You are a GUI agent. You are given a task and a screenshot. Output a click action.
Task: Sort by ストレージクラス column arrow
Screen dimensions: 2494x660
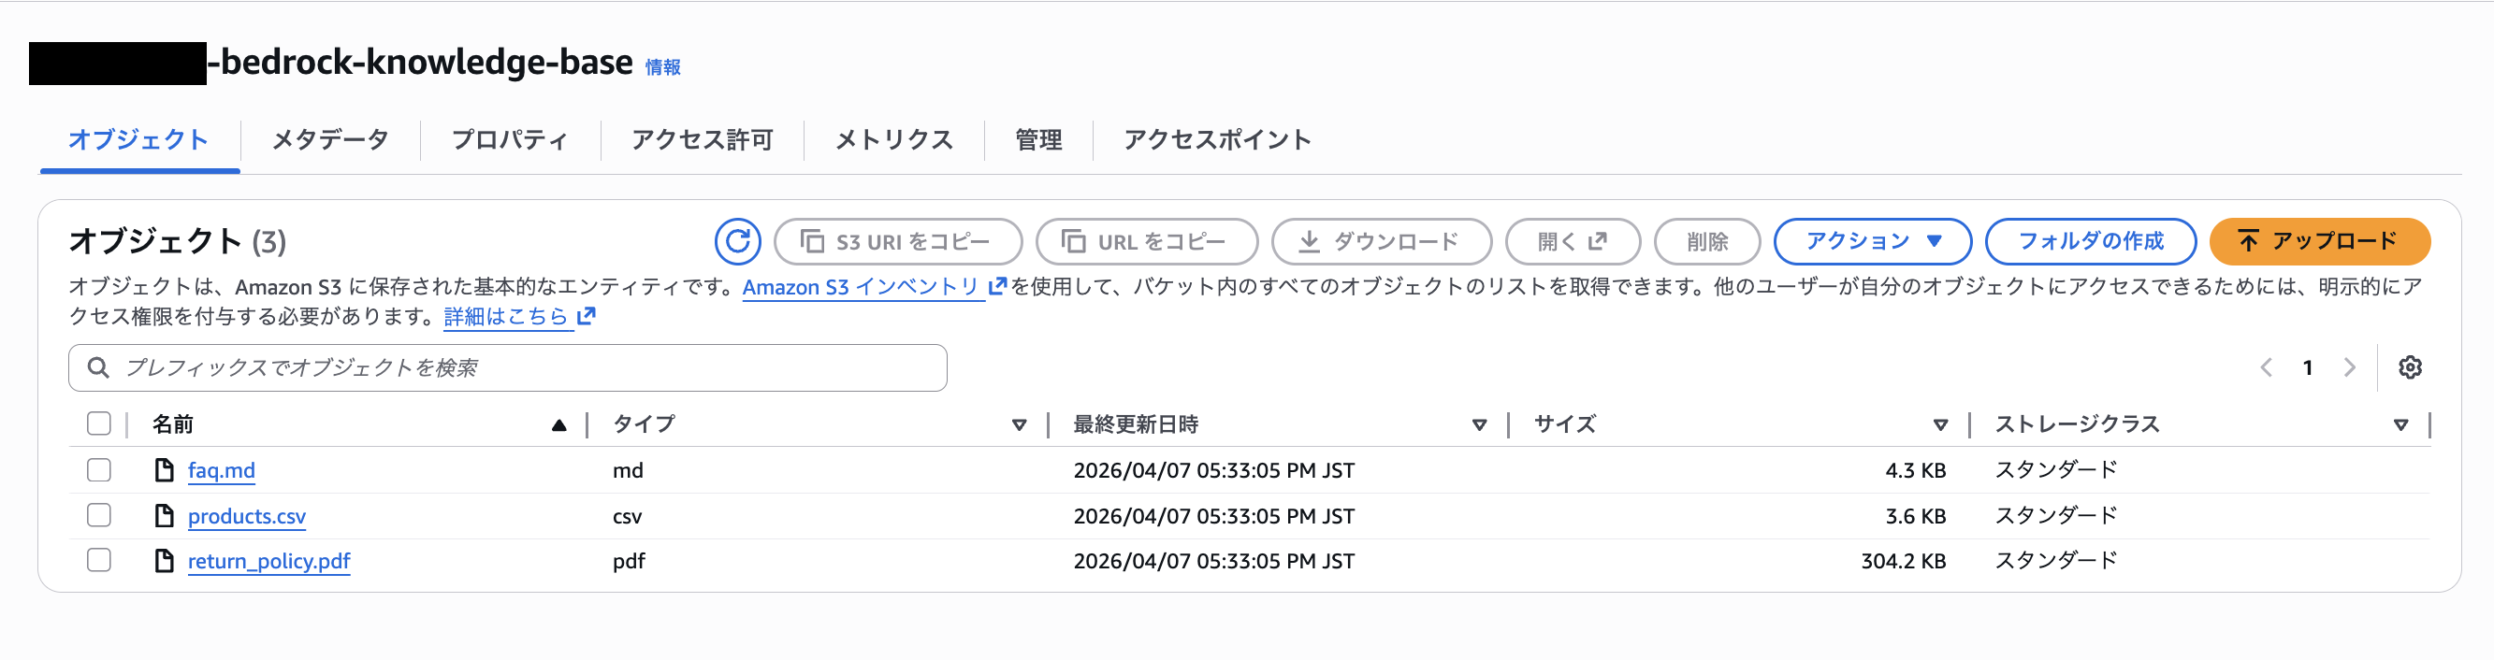click(2401, 424)
